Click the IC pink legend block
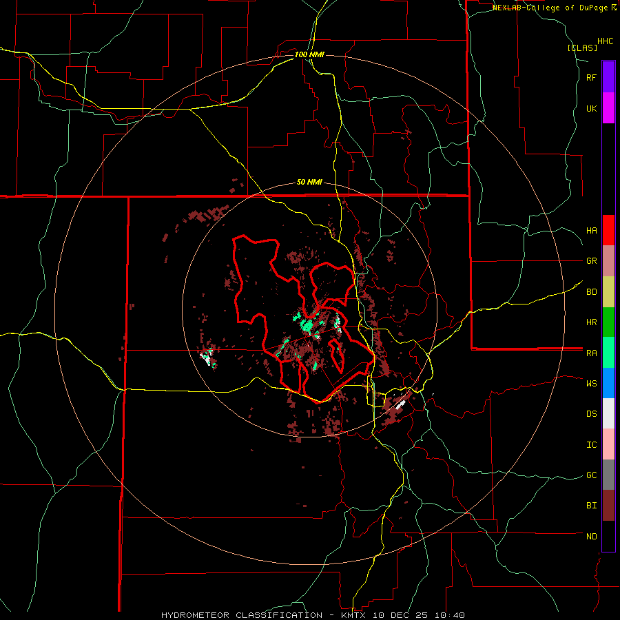Screen dimensions: 620x620 pyautogui.click(x=608, y=444)
